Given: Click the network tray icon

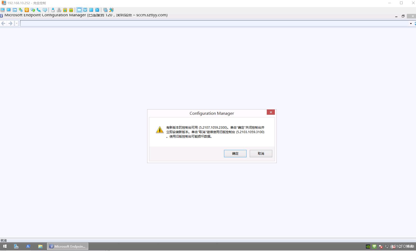Looking at the screenshot, I should pyautogui.click(x=387, y=247).
